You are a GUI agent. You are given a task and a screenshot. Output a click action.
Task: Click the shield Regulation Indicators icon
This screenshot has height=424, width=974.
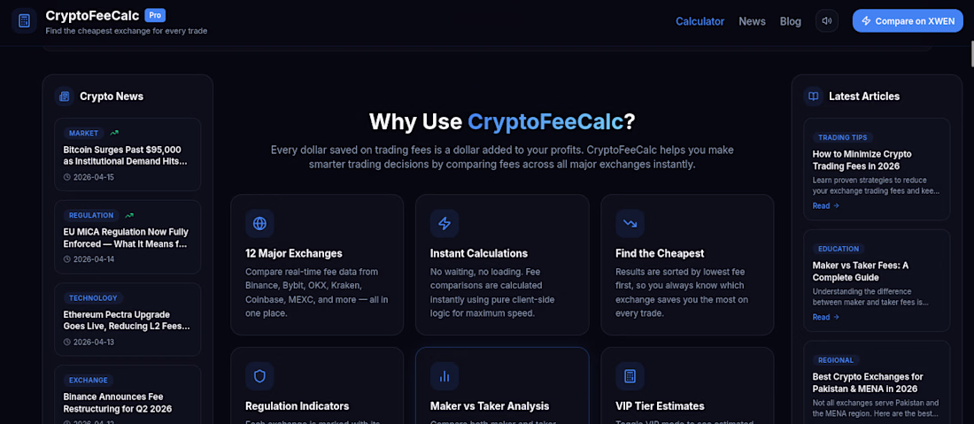pyautogui.click(x=259, y=376)
